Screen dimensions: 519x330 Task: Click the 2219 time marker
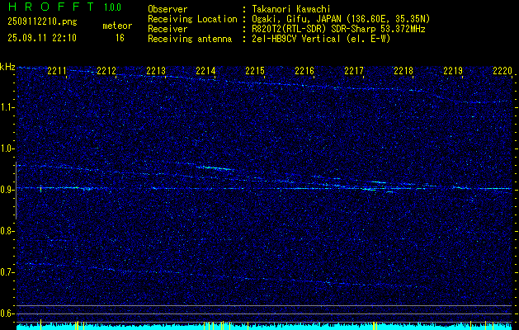tap(453, 72)
